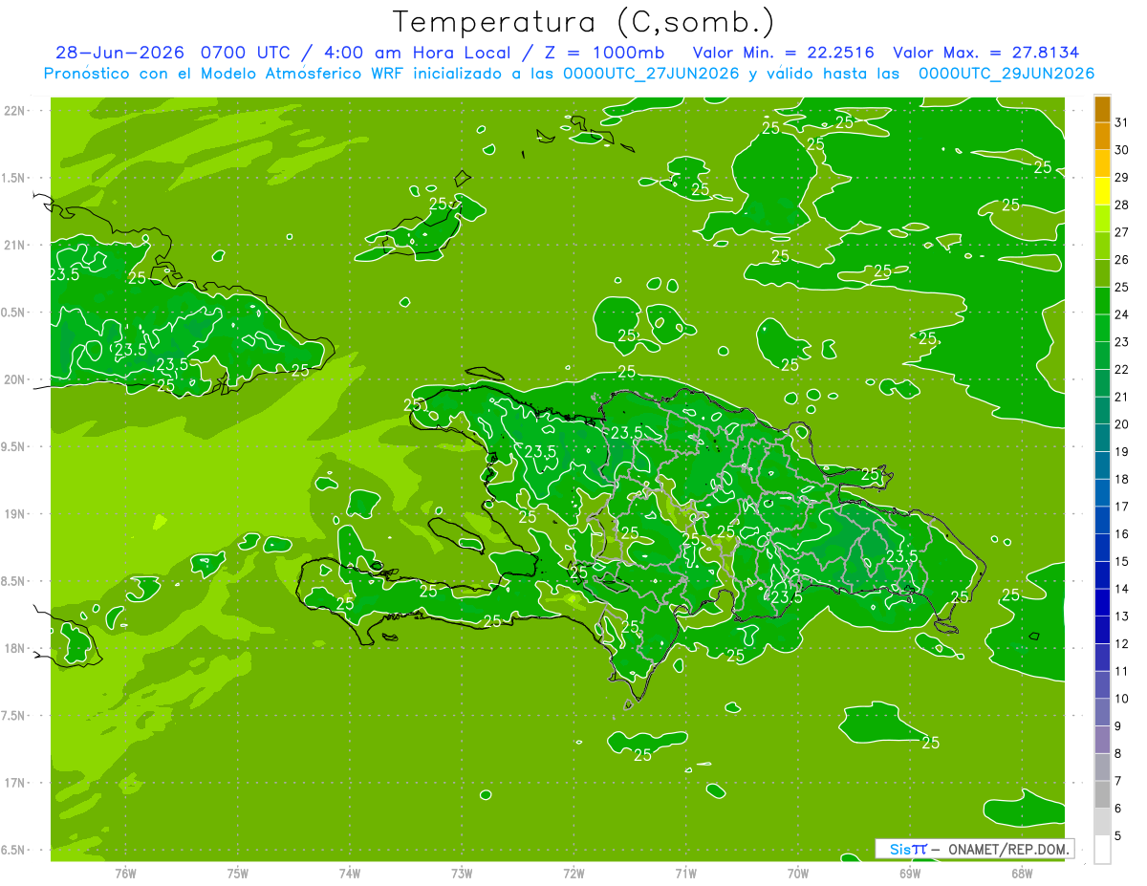
Task: Click the "74W" longitude axis label
Action: click(x=350, y=873)
